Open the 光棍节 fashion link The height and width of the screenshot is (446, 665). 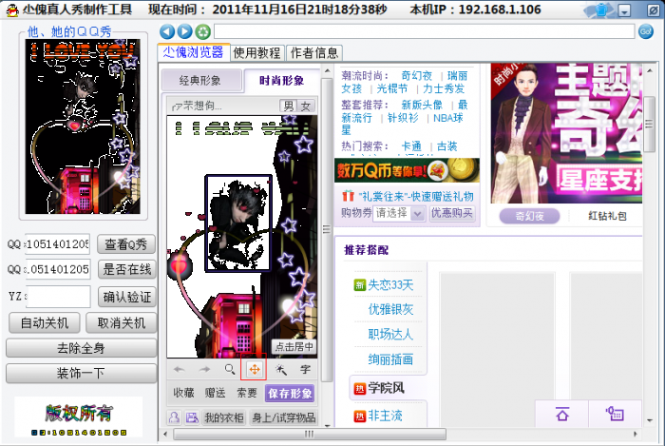coord(392,88)
